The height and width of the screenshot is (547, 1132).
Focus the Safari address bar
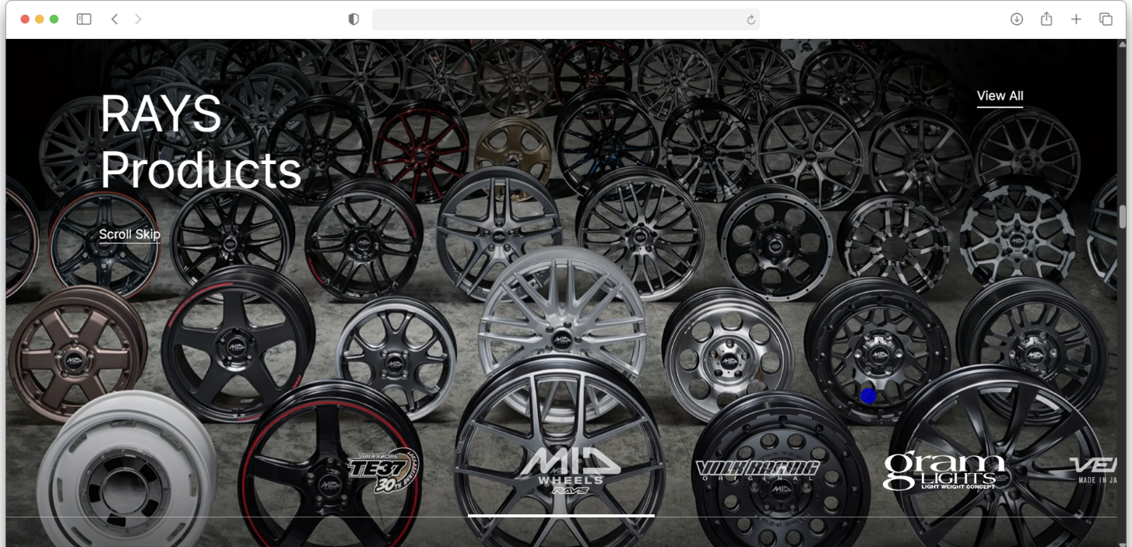coord(565,19)
